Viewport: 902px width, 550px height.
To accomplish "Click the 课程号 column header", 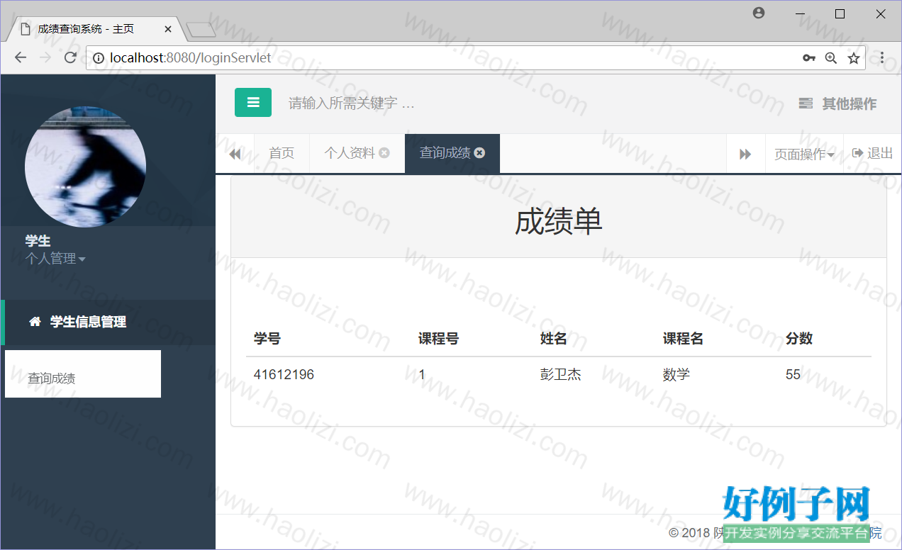I will [x=438, y=339].
